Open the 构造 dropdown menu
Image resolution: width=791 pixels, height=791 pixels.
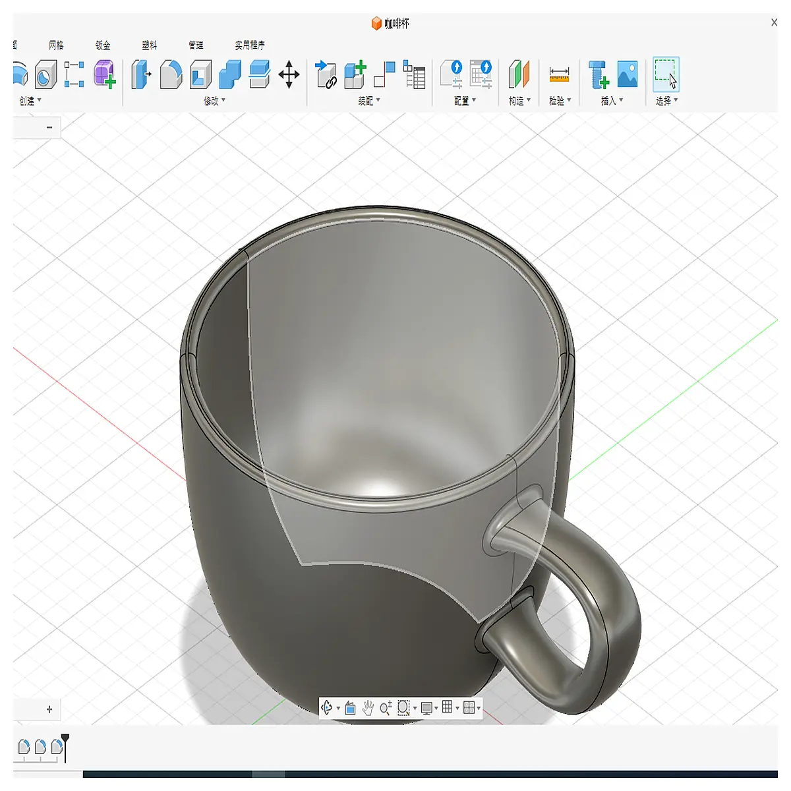(519, 101)
